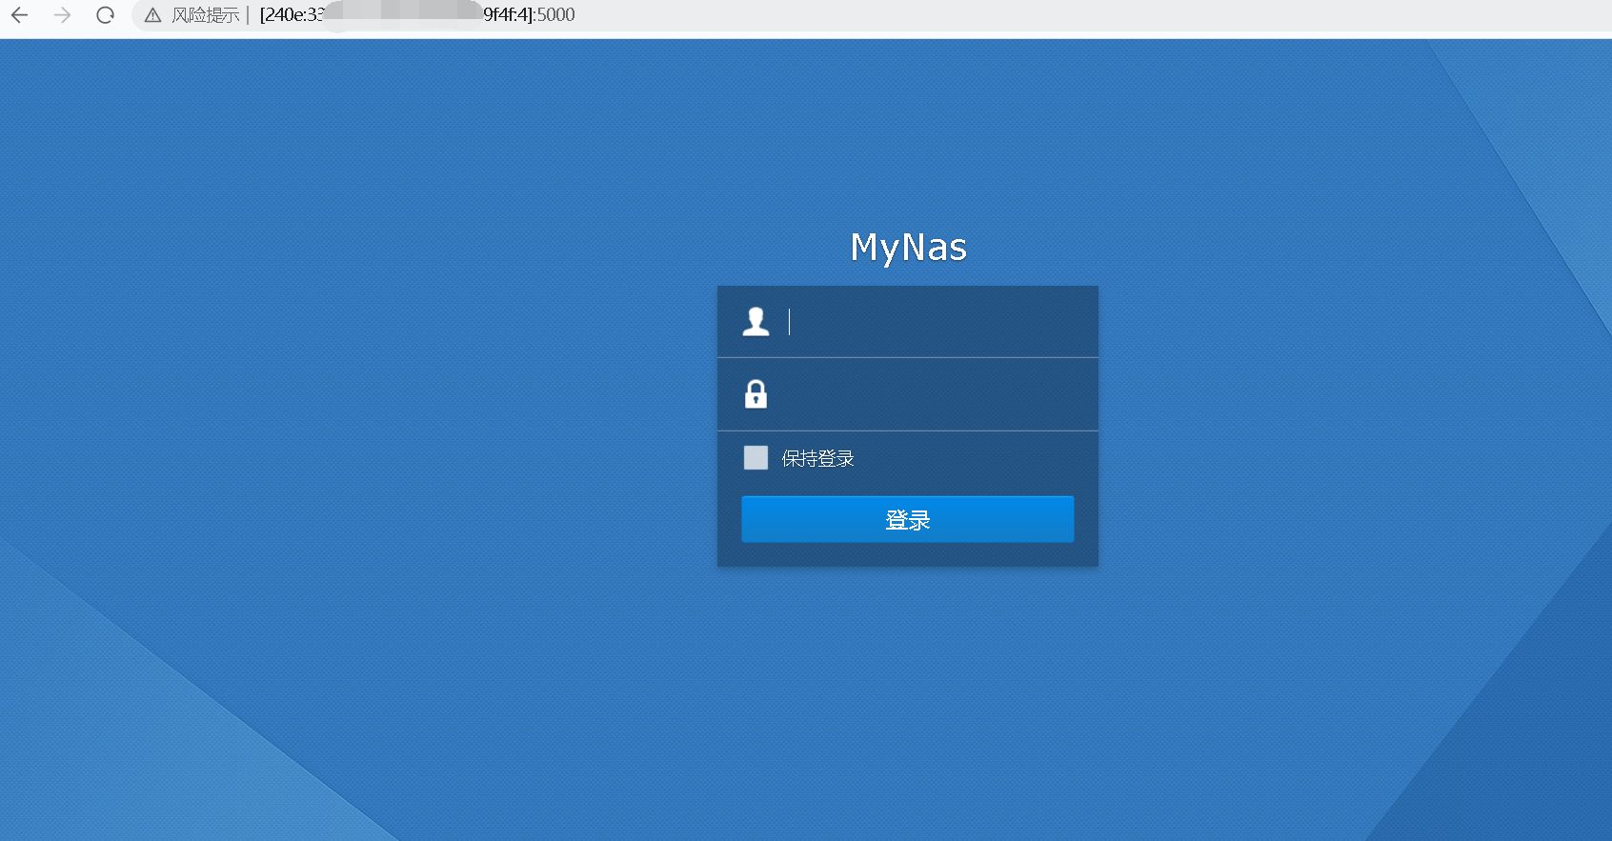Click the browser back arrow
This screenshot has width=1612, height=841.
point(19,15)
